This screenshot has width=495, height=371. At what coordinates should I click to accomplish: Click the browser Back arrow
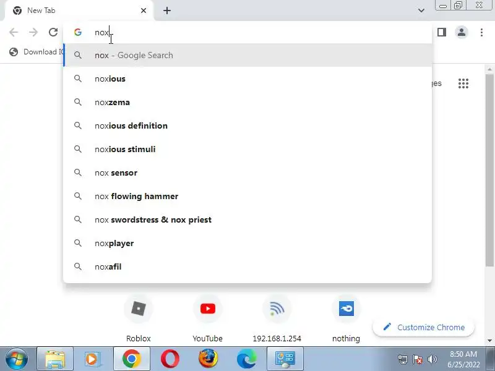(x=14, y=32)
